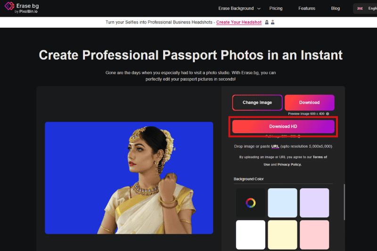Select the light blue background swatch
The width and height of the screenshot is (377, 251).
click(x=282, y=203)
